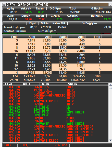
Task: Select the floor price 73,05
Action: coord(42,19)
